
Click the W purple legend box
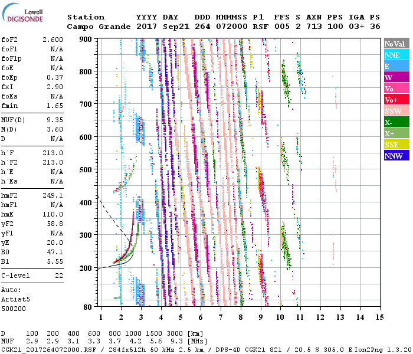[394, 78]
